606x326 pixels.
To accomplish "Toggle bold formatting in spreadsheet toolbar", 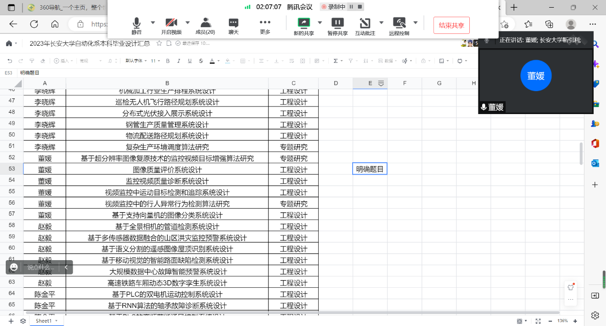I will click(x=168, y=61).
